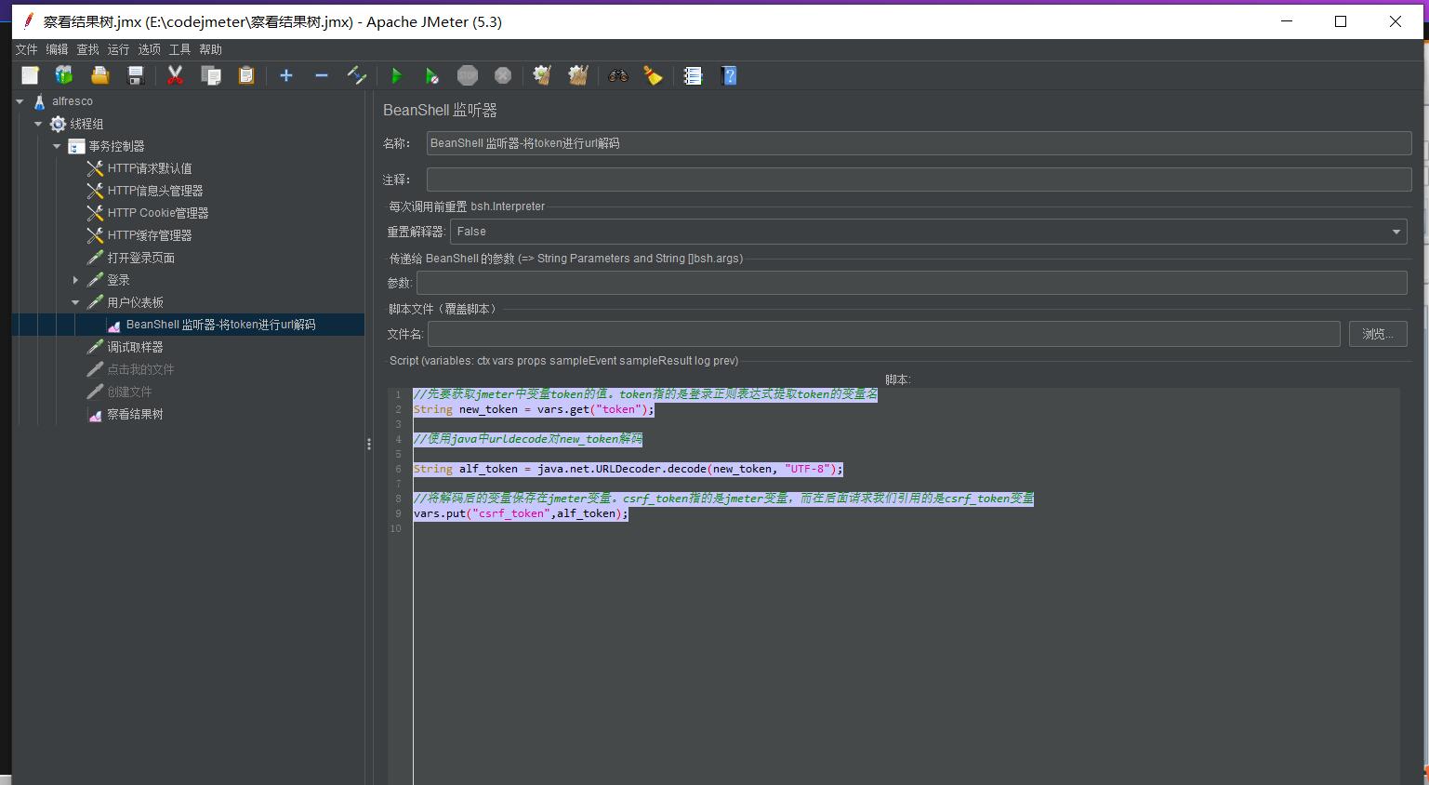Start the test with green play icon
This screenshot has height=785, width=1429.
[396, 75]
